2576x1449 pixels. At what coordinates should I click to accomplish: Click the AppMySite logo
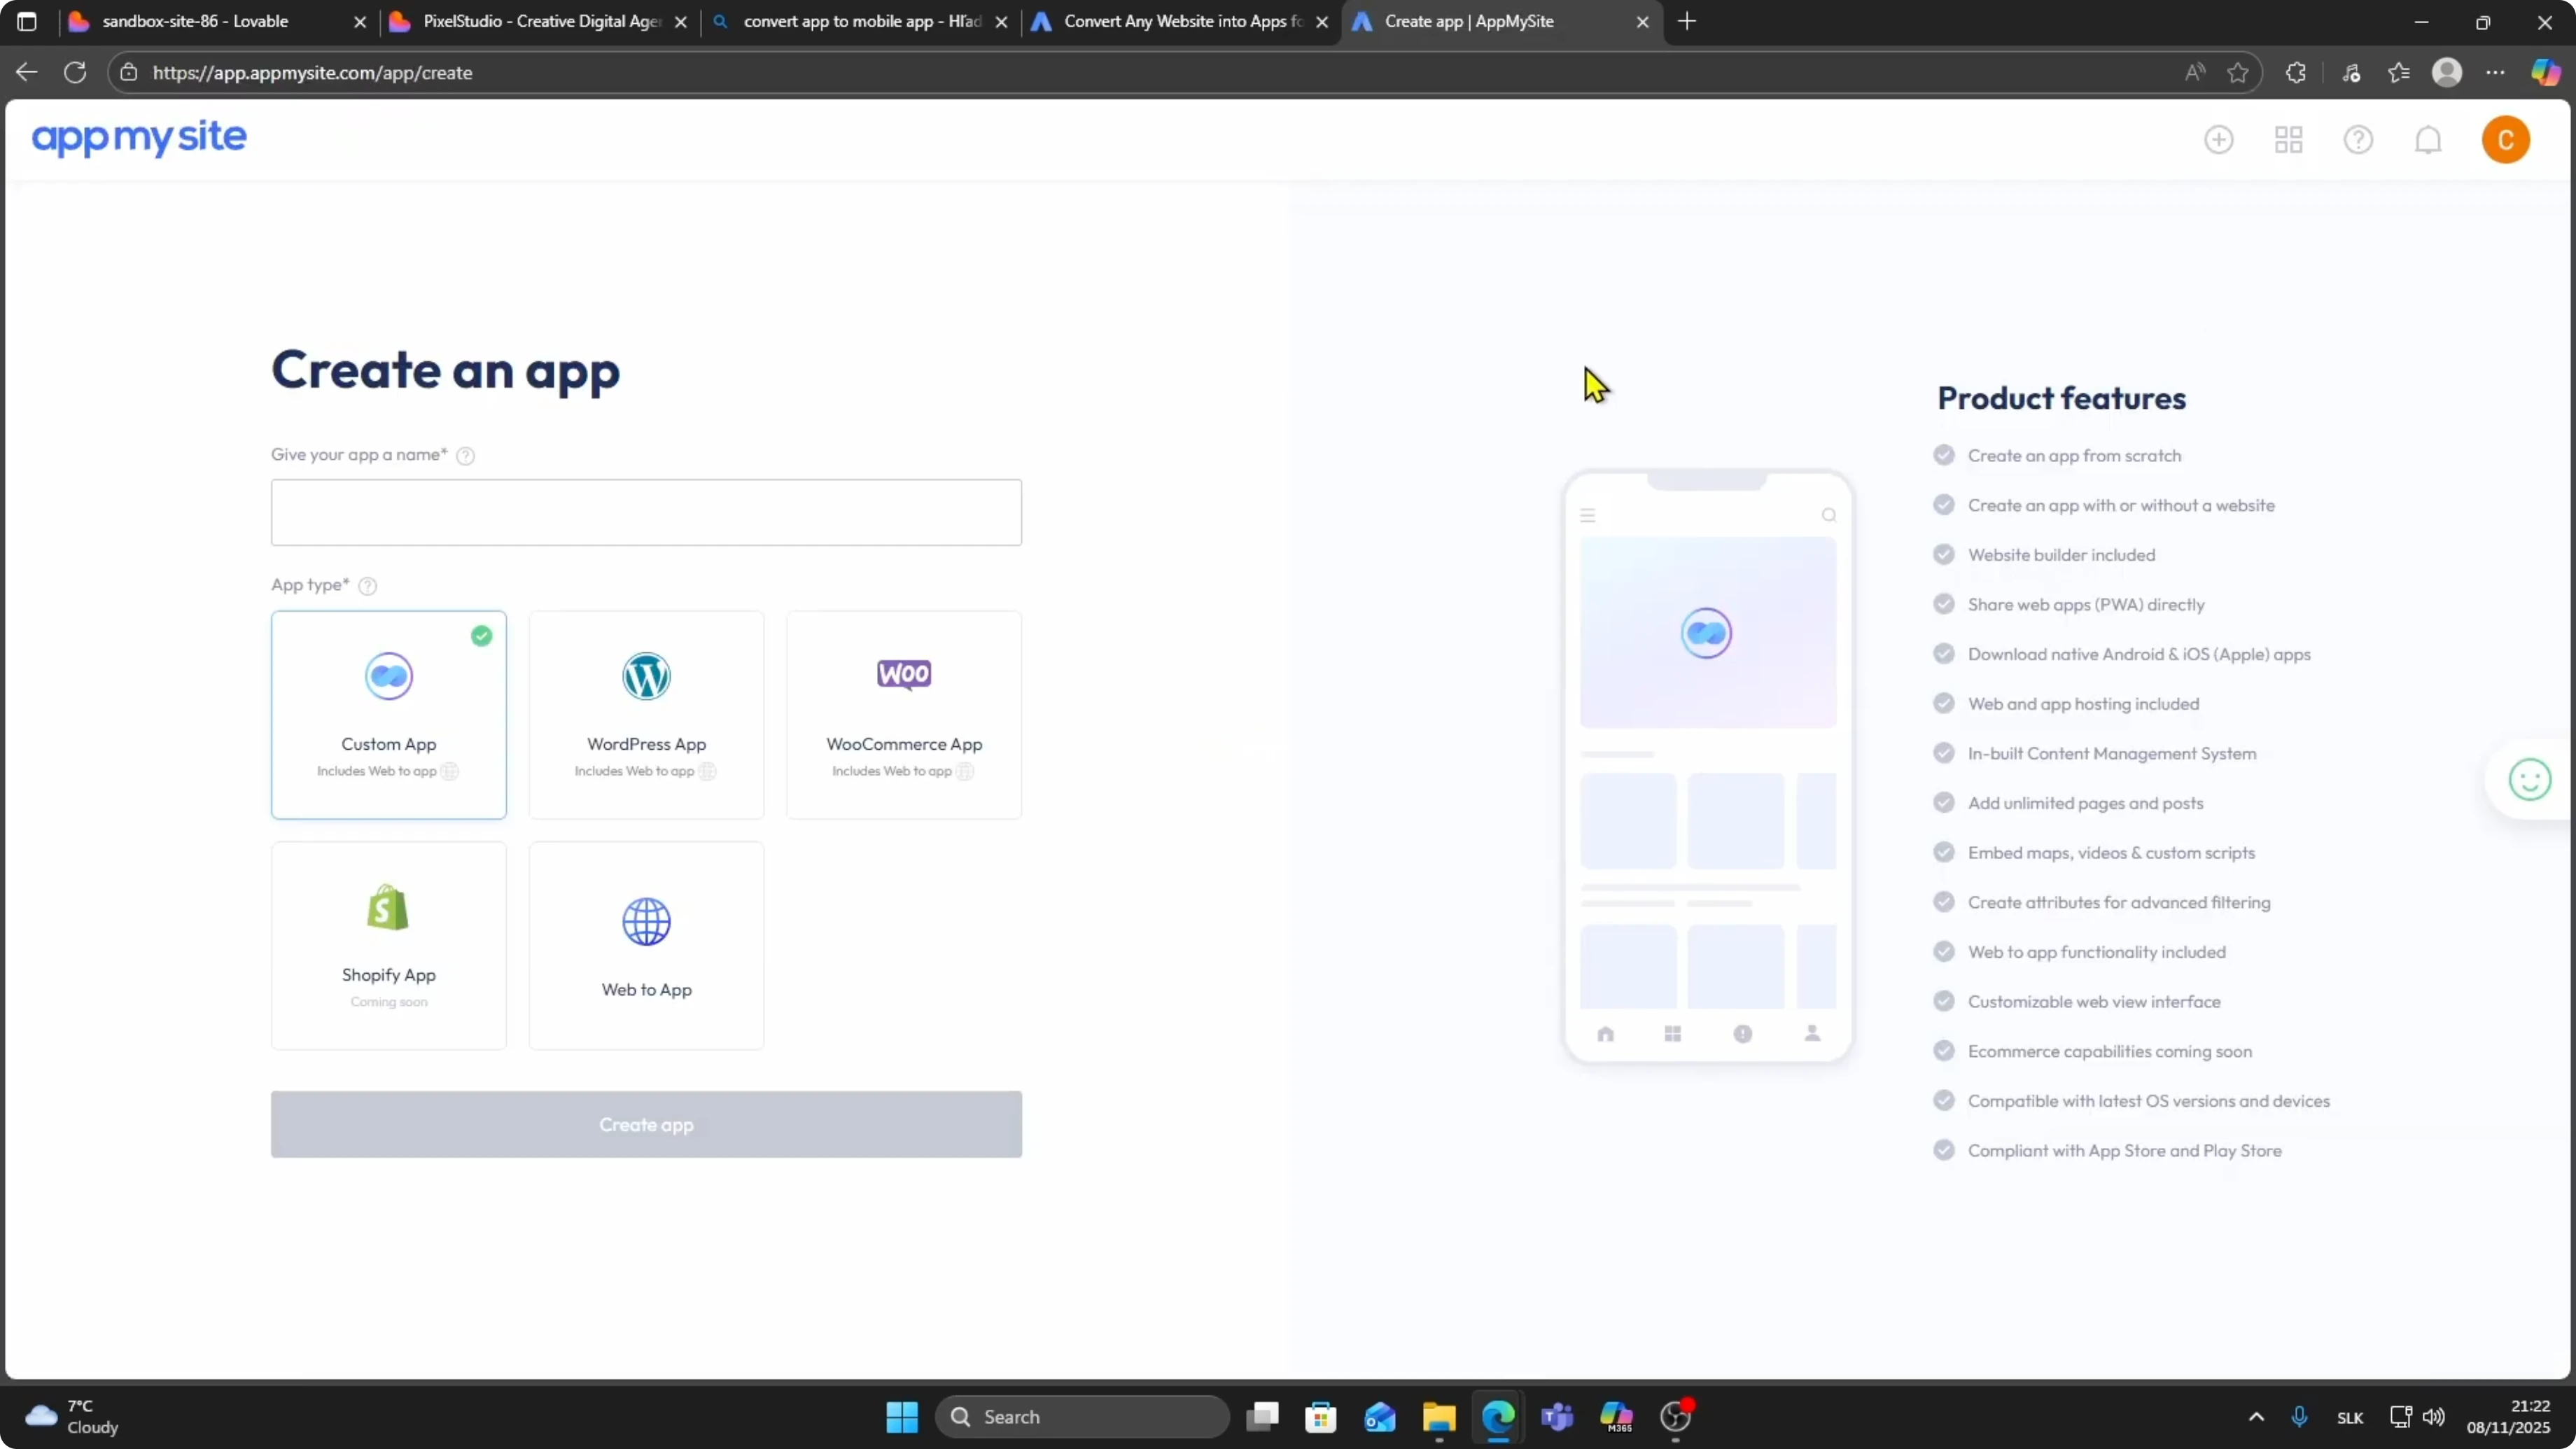tap(139, 138)
